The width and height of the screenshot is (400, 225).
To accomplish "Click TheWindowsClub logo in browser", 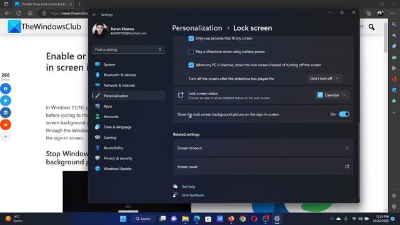I will 44,26.
